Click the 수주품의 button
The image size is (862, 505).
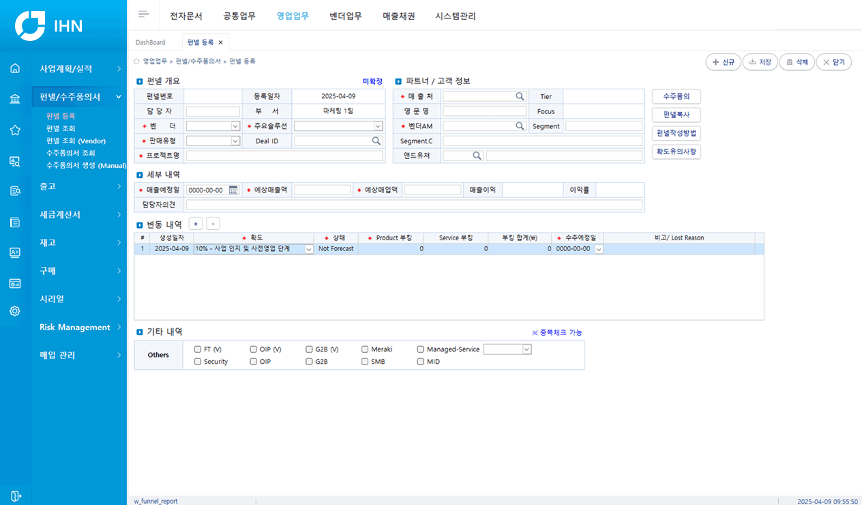coord(676,96)
